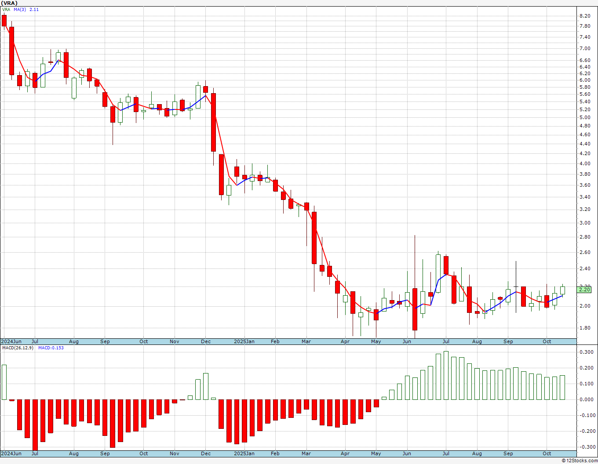Click the 2024Jun label on price chart axis
This screenshot has height=464, width=598.
click(x=11, y=341)
